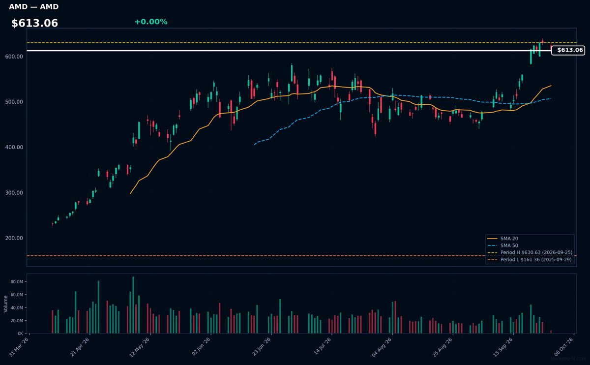Click the 23 Jun '26 date label
Image resolution: width=590 pixels, height=365 pixels.
click(262, 346)
